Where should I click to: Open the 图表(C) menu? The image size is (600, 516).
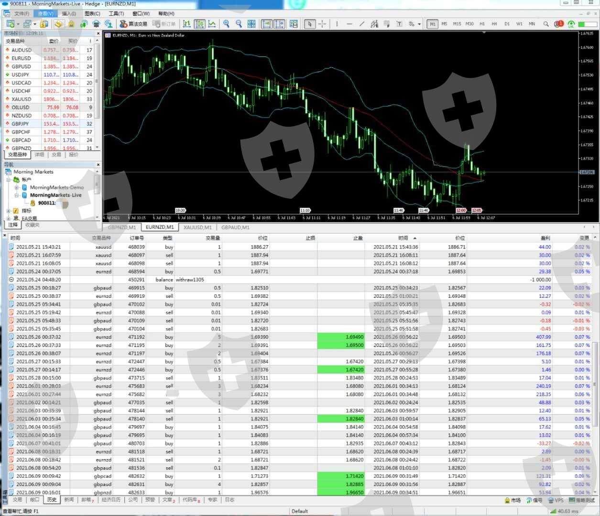click(x=92, y=13)
